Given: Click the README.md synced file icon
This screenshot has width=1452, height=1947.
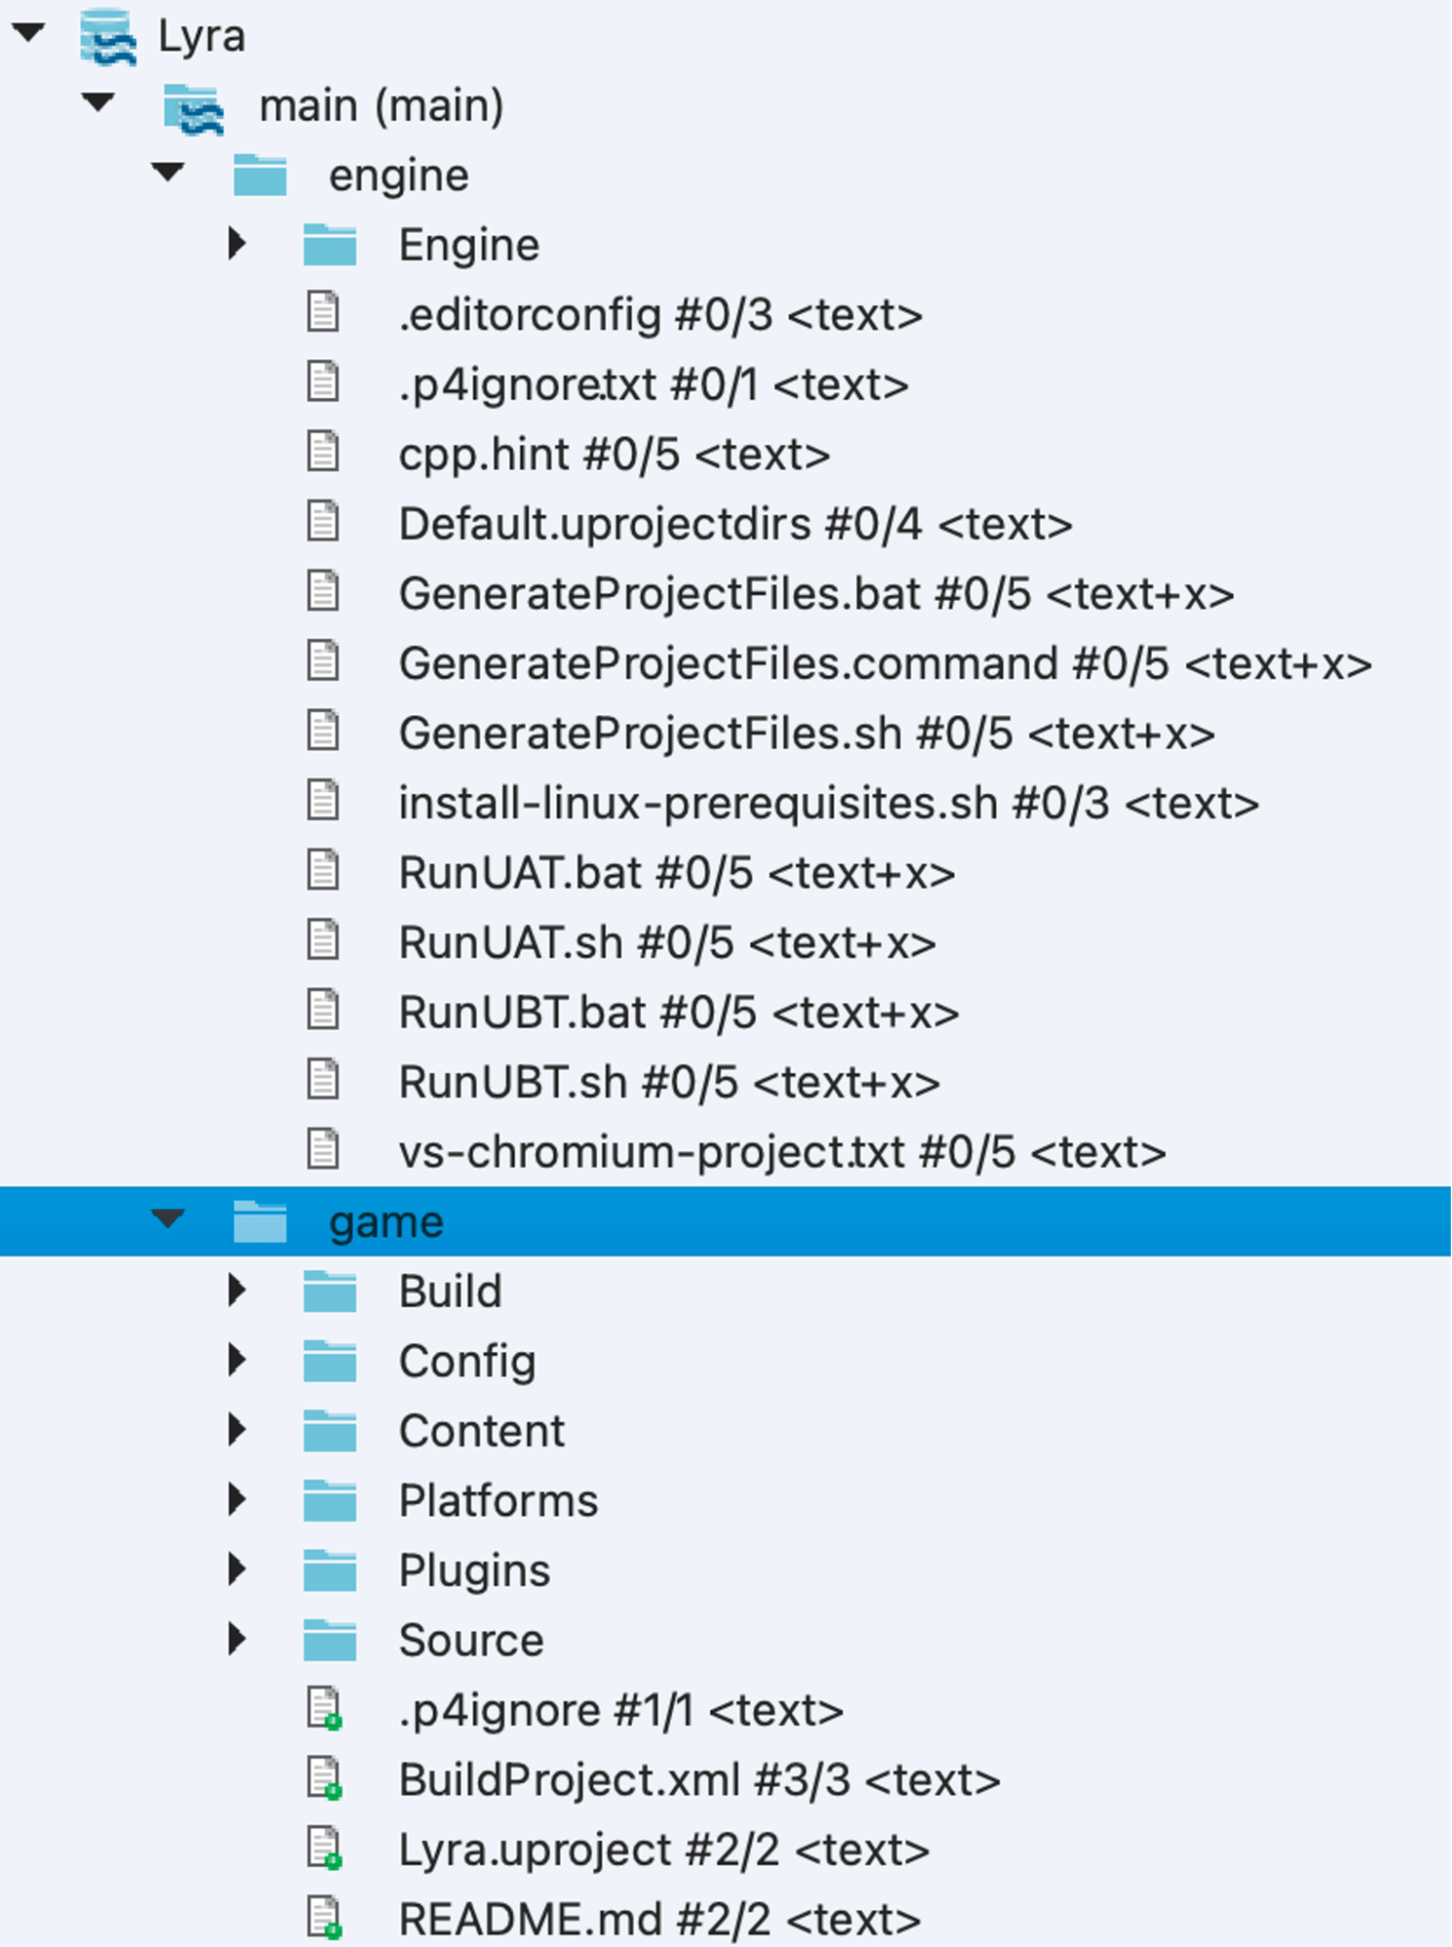Looking at the screenshot, I should pyautogui.click(x=325, y=1918).
